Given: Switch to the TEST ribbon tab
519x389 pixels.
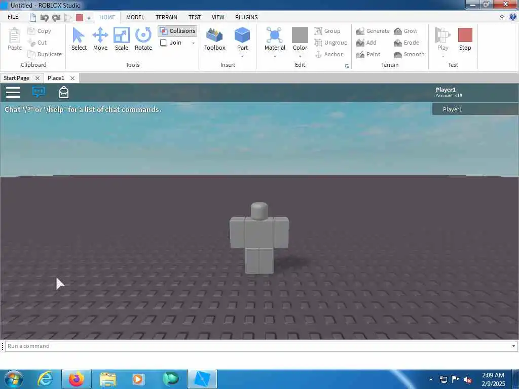Looking at the screenshot, I should (x=195, y=17).
